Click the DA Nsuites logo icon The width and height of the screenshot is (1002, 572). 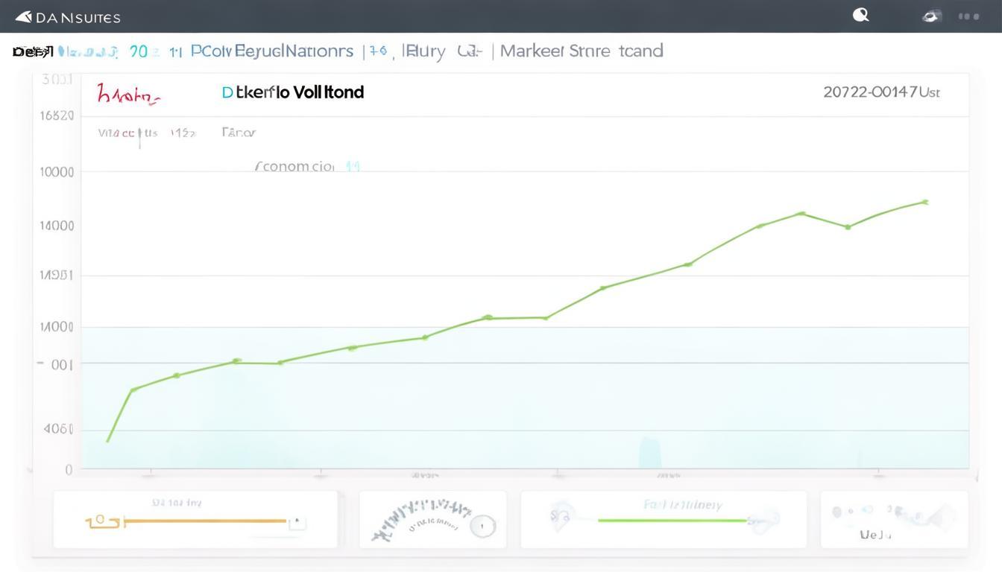(24, 16)
